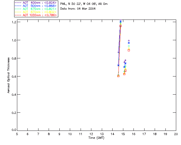Click the red square marker near AOT 0.89
Viewport: 181px width, 145px height.
[129, 50]
